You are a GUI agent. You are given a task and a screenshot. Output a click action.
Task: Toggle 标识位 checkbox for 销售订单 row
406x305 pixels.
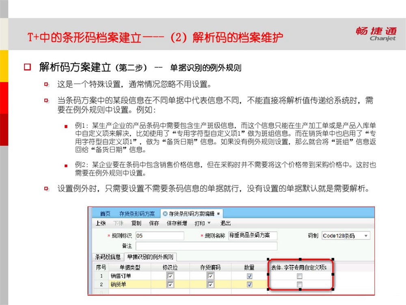(x=170, y=276)
